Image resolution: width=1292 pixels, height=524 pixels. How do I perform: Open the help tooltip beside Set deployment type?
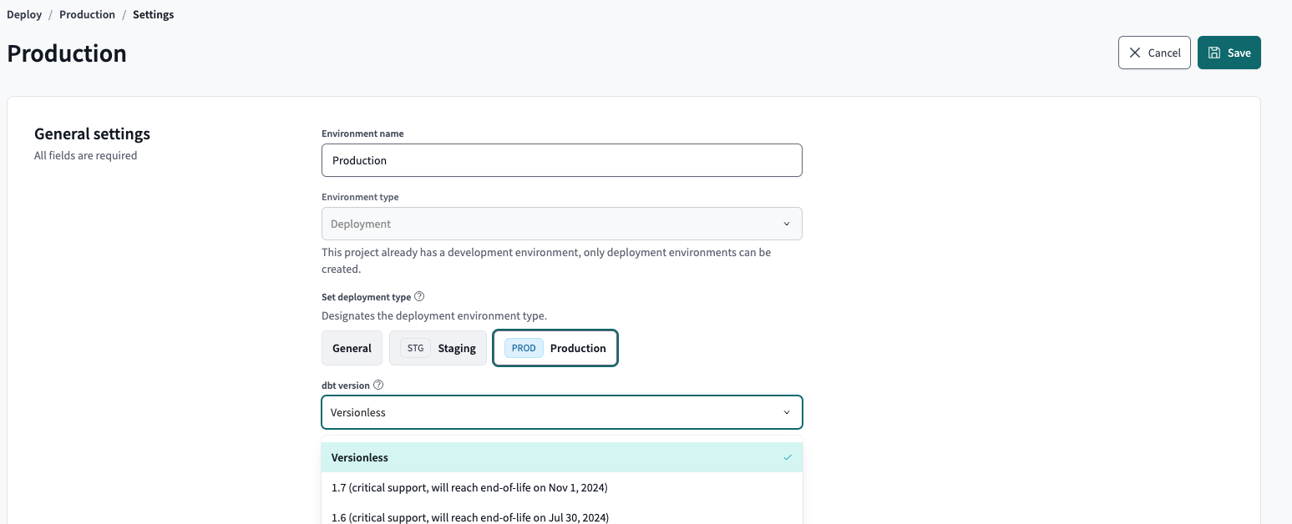coord(419,296)
